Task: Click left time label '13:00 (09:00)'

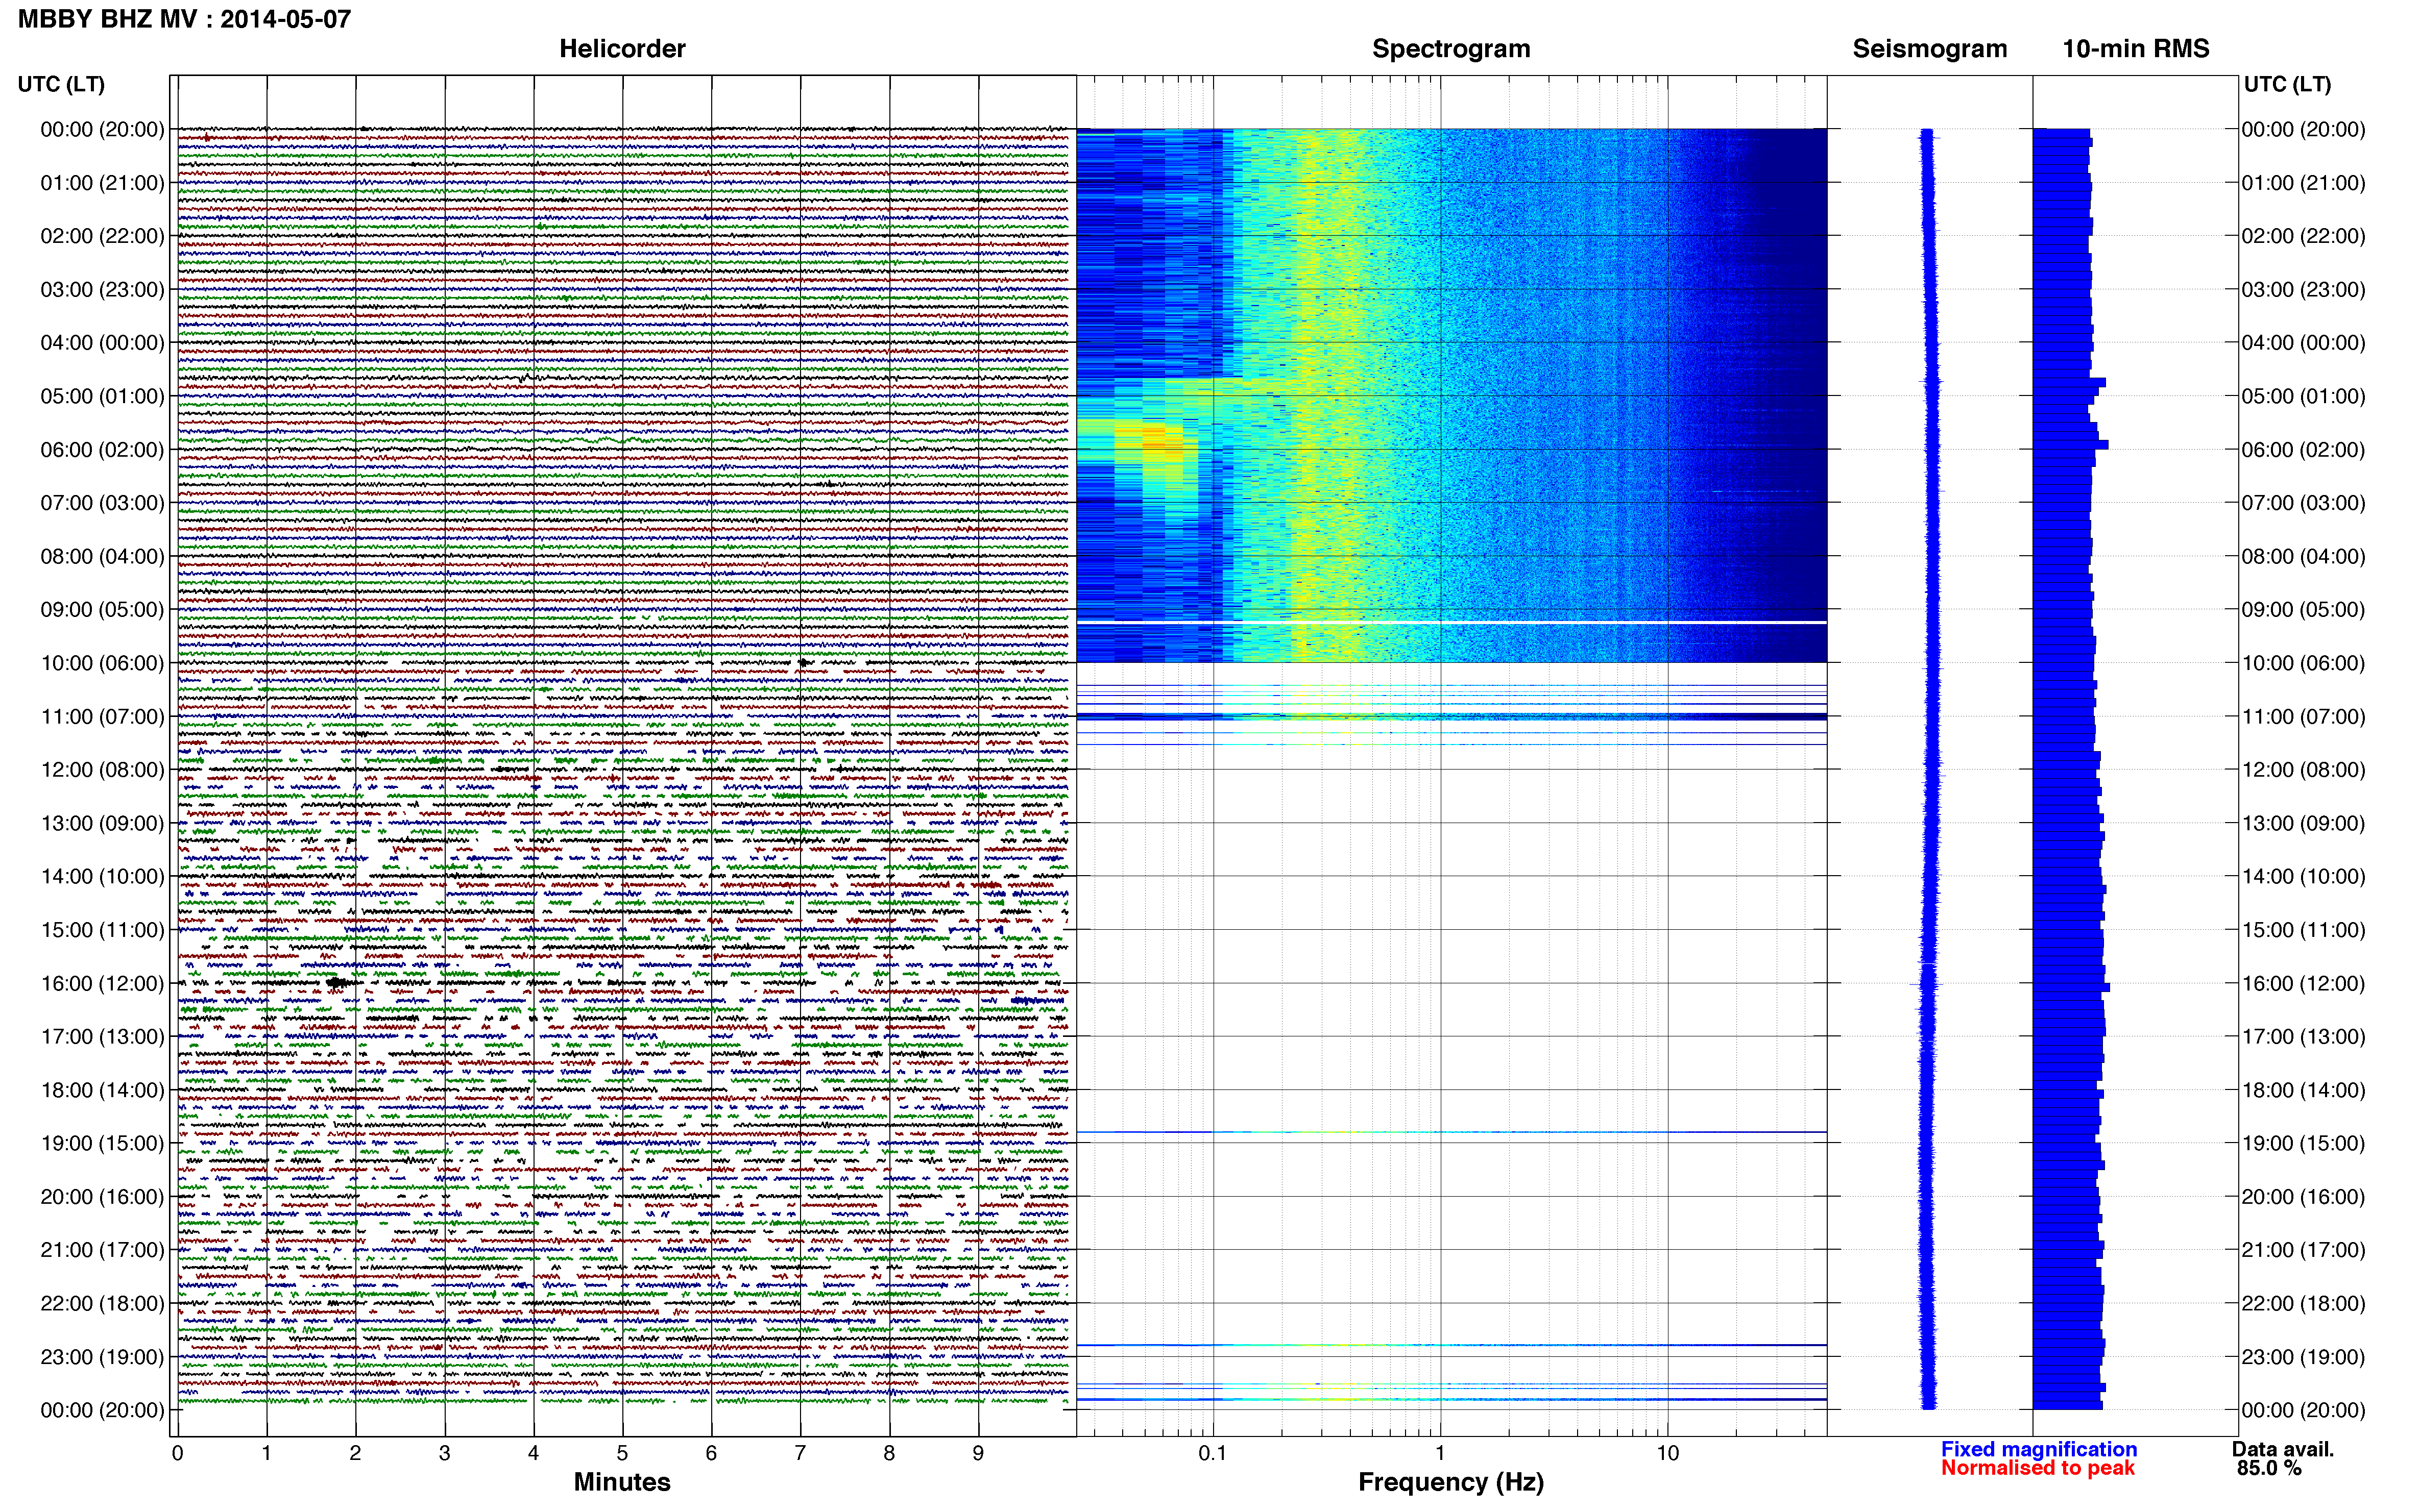Action: (x=102, y=823)
